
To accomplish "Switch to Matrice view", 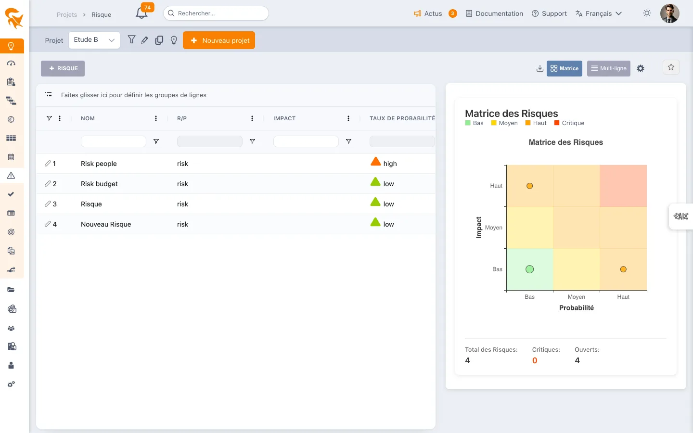I will [x=565, y=69].
